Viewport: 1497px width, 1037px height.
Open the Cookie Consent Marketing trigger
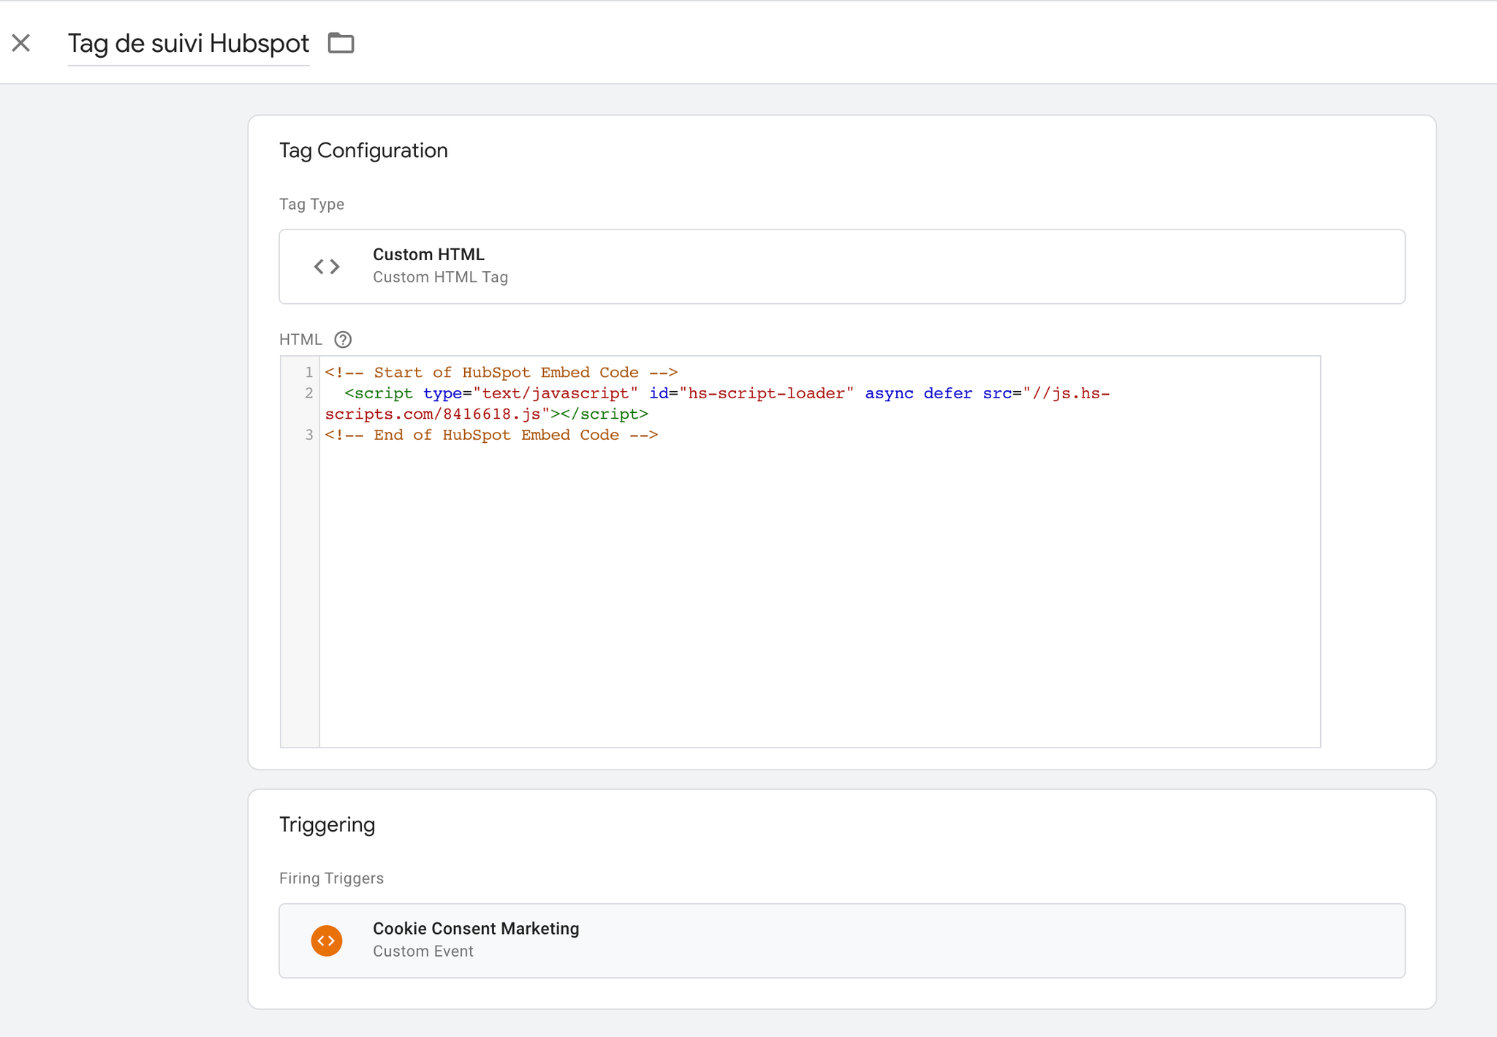click(x=841, y=940)
